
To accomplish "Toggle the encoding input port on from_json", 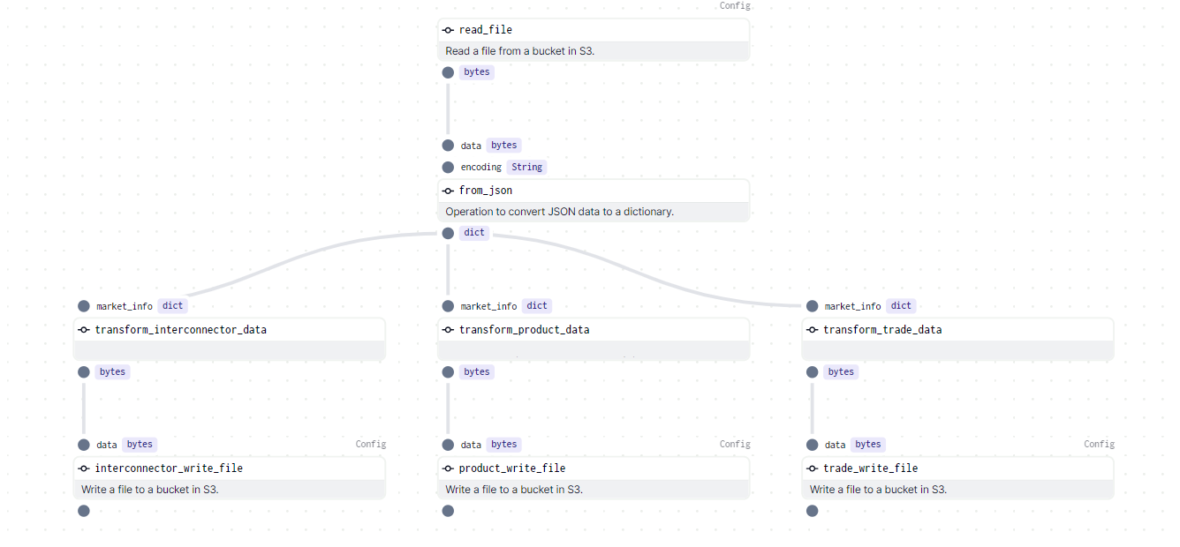I will 448,167.
